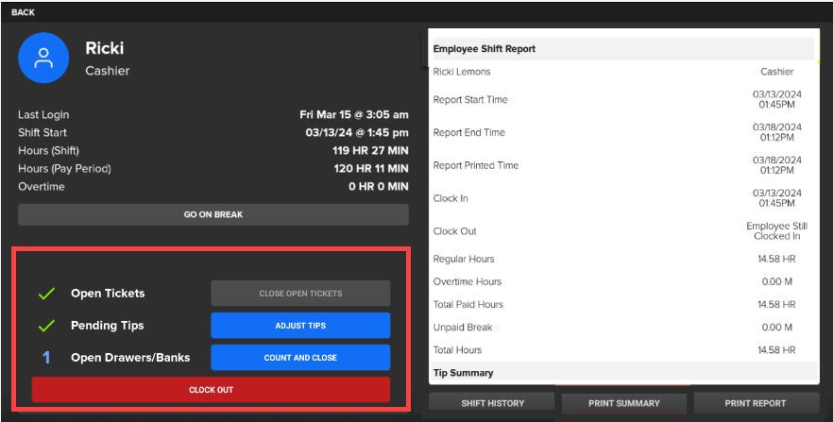Image resolution: width=833 pixels, height=422 pixels.
Task: Clock out with the red button
Action: pyautogui.click(x=211, y=389)
